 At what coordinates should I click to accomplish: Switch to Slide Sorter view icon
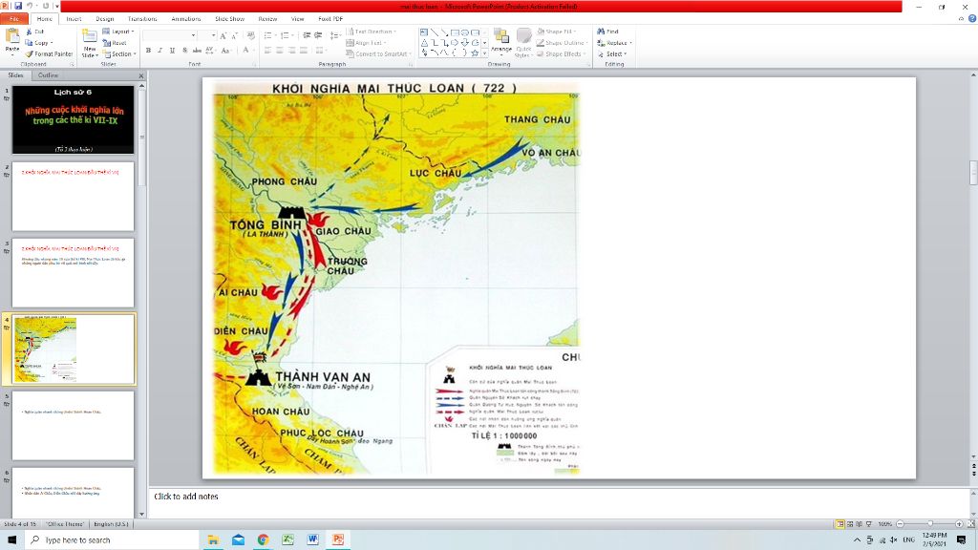point(849,524)
